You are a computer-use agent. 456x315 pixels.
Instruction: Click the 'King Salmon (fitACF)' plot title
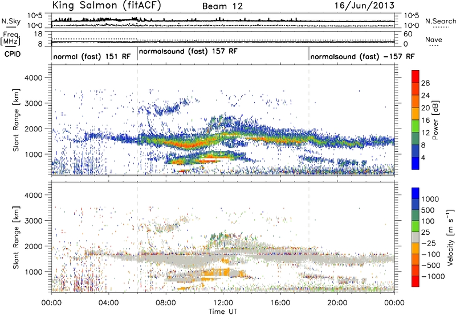pyautogui.click(x=107, y=5)
